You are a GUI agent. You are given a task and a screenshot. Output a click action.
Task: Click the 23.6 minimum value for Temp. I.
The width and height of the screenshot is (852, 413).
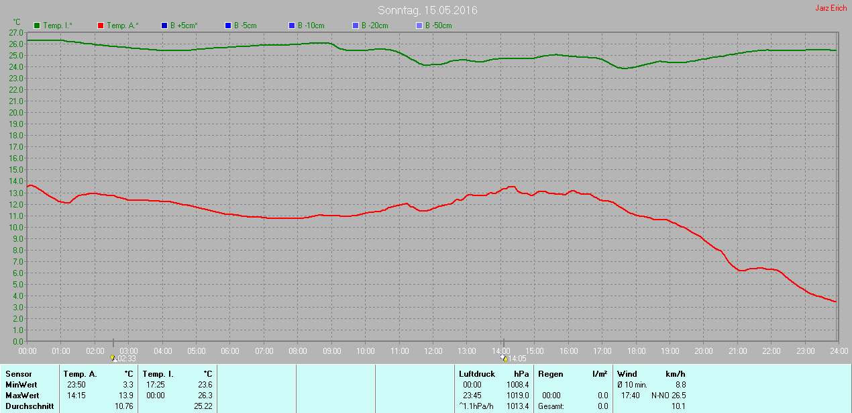(205, 385)
